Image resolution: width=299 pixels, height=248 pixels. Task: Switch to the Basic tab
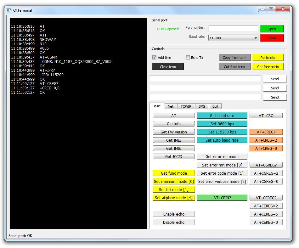[157, 106]
